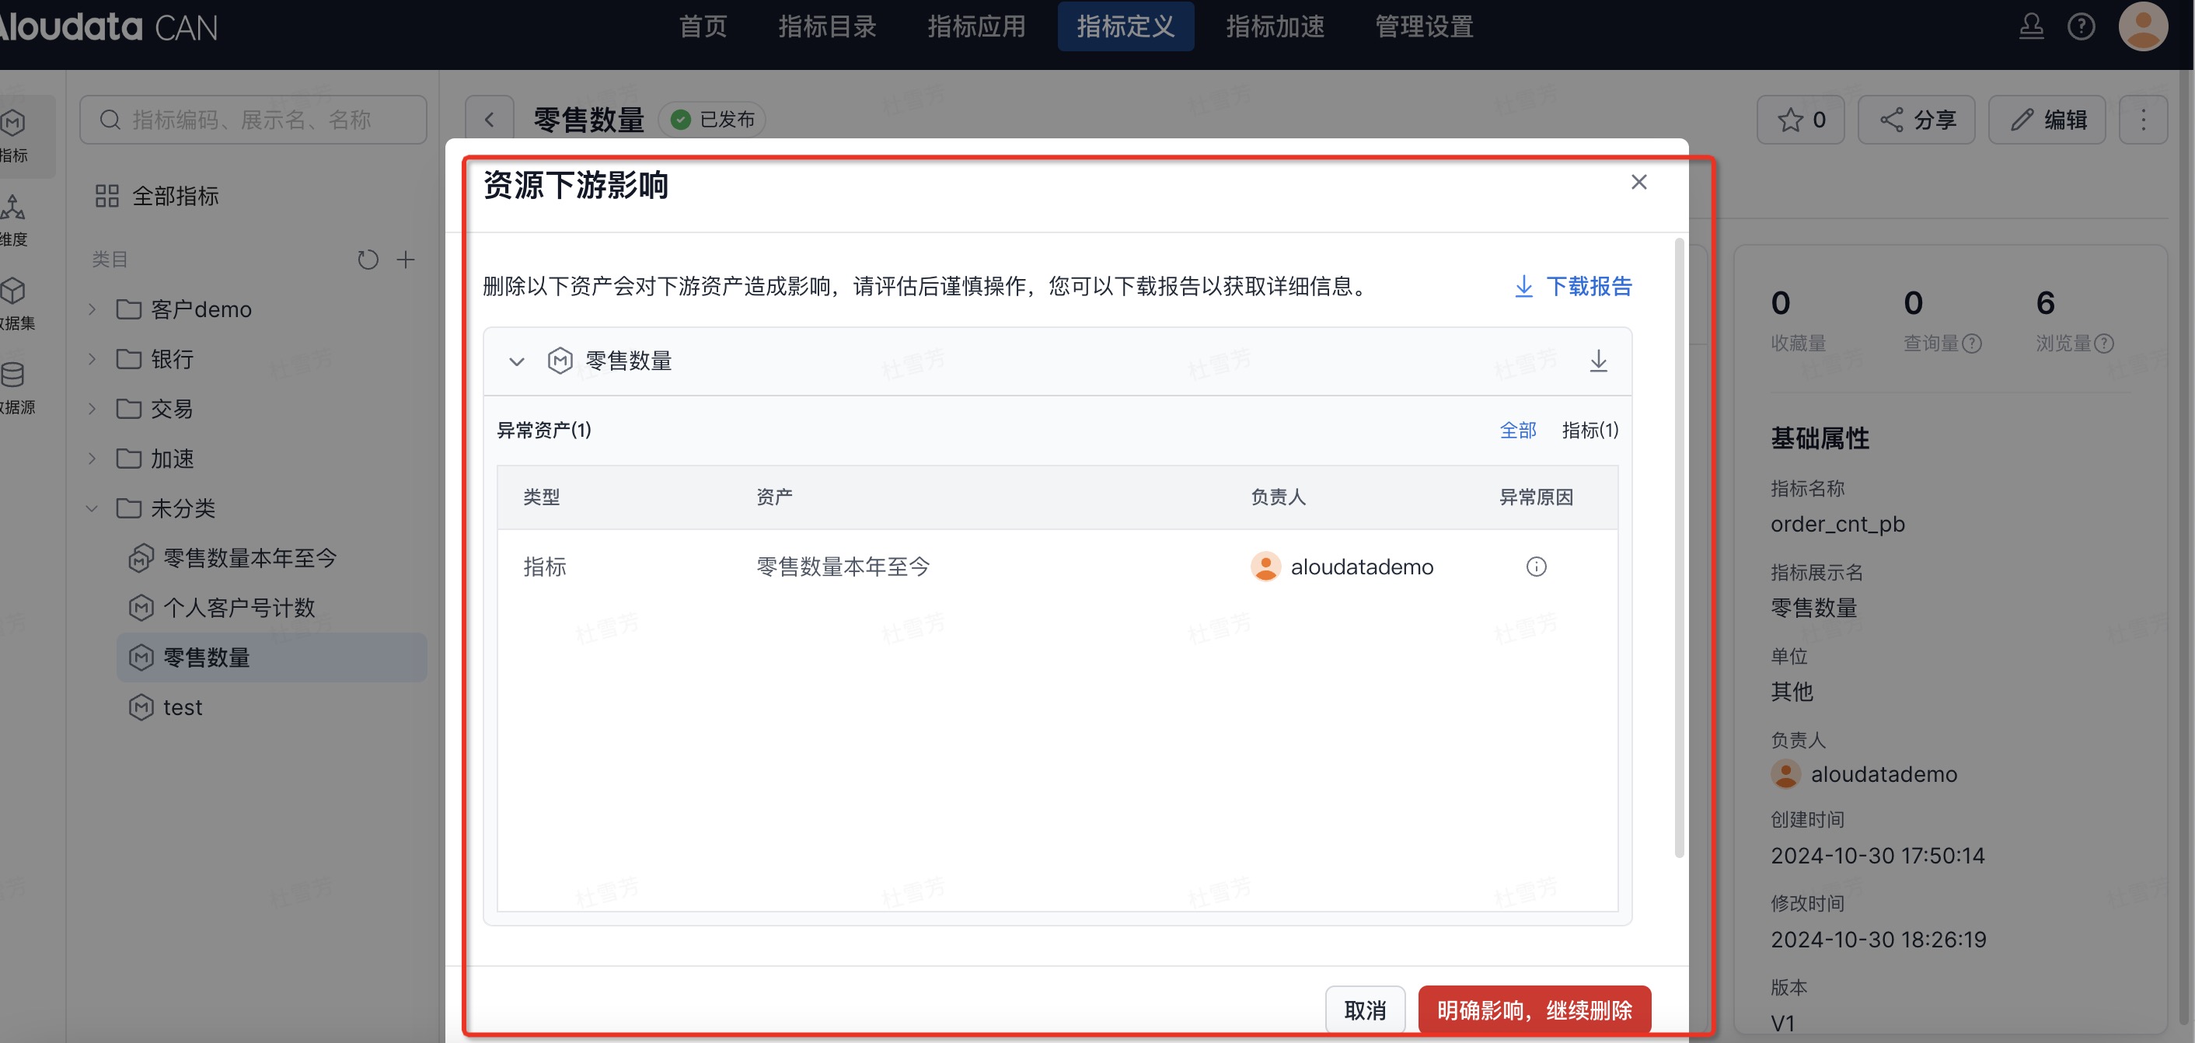Open the help question mark icon
The image size is (2195, 1043).
[2081, 26]
